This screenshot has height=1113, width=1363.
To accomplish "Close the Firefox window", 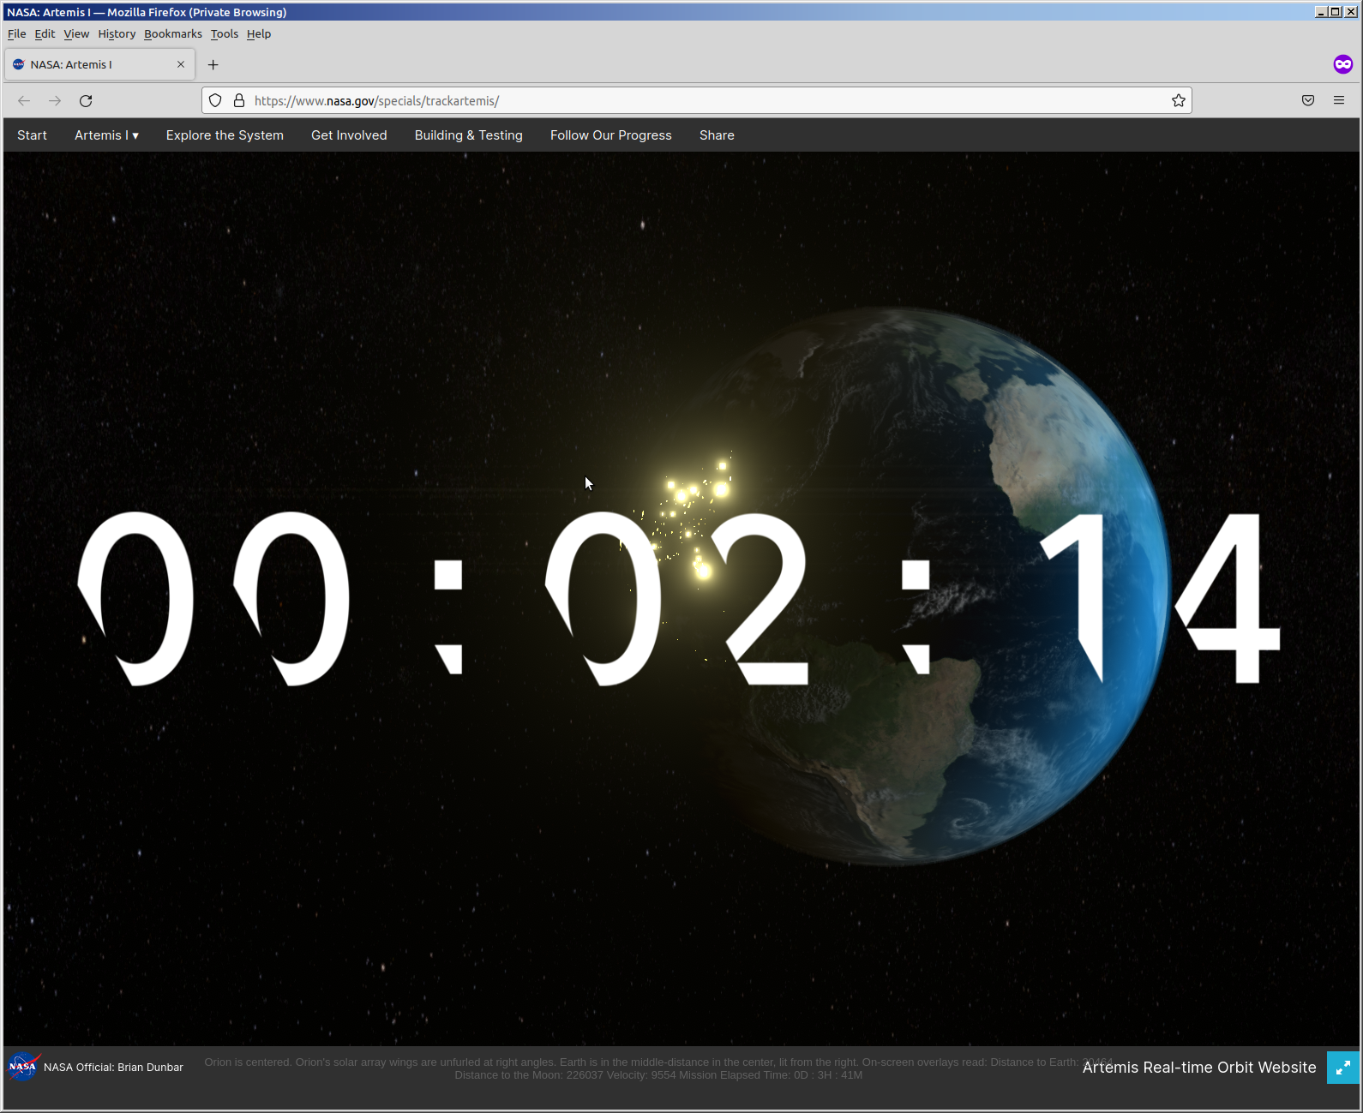I will pos(1350,12).
